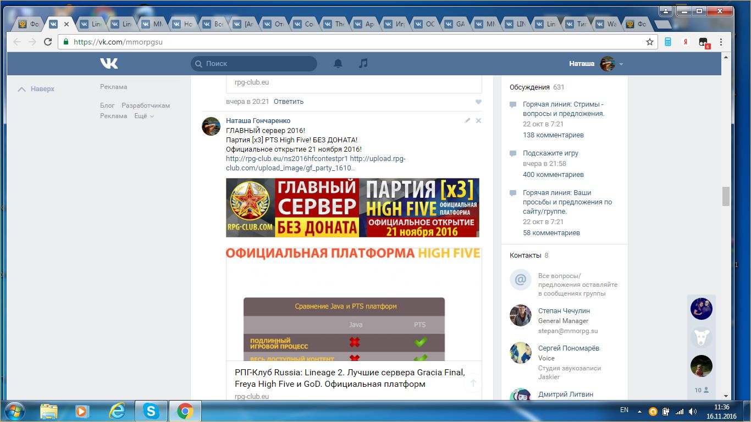Open Степан Чечулин contact profile
Screen dimensions: 751x422
(564, 311)
